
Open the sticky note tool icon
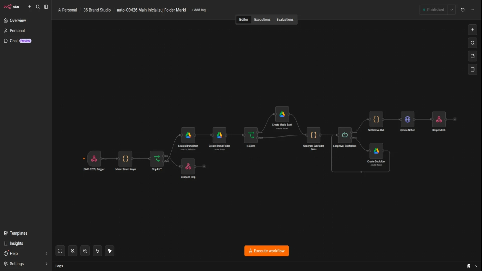click(x=473, y=56)
